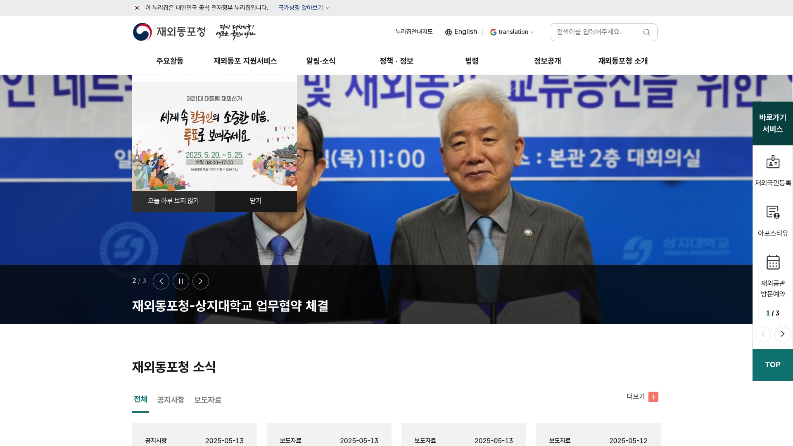Open 재외국민등록 shortcut icon

(x=773, y=162)
